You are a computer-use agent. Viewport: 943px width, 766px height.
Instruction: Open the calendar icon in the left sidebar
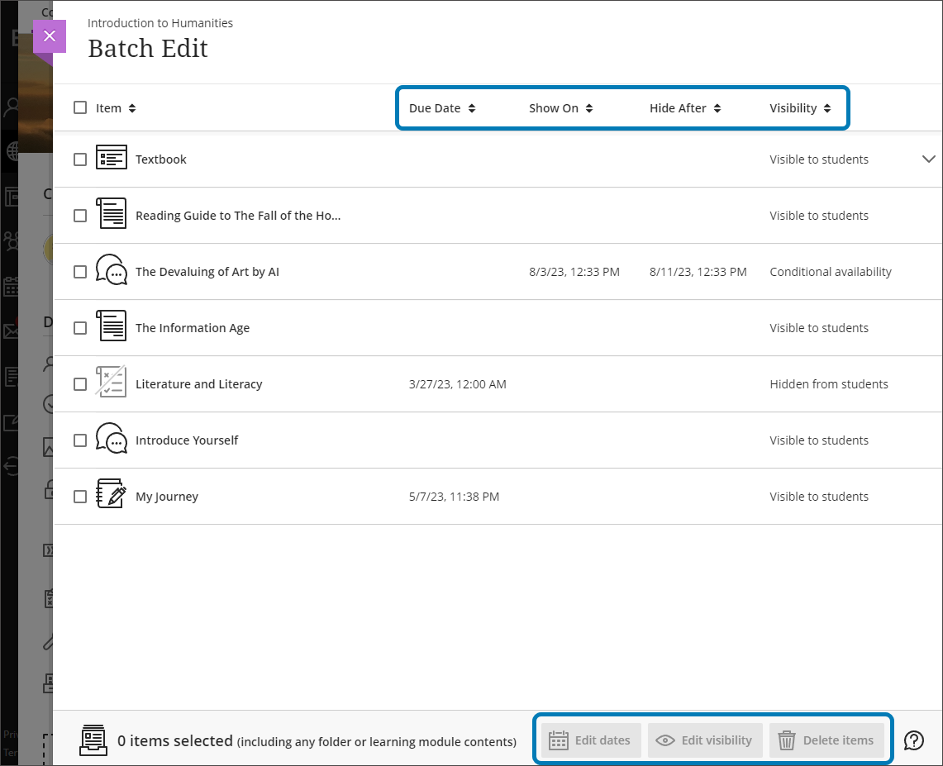(x=12, y=287)
